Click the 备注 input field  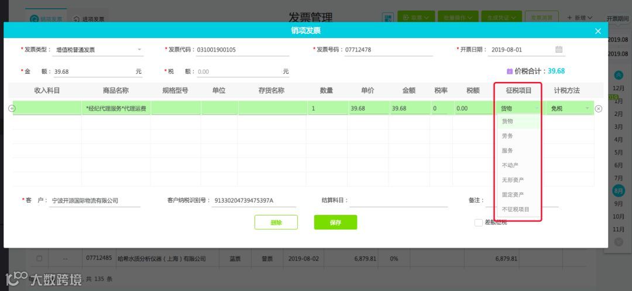pyautogui.click(x=522, y=201)
